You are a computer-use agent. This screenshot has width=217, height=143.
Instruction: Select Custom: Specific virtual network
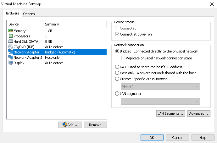[117, 79]
